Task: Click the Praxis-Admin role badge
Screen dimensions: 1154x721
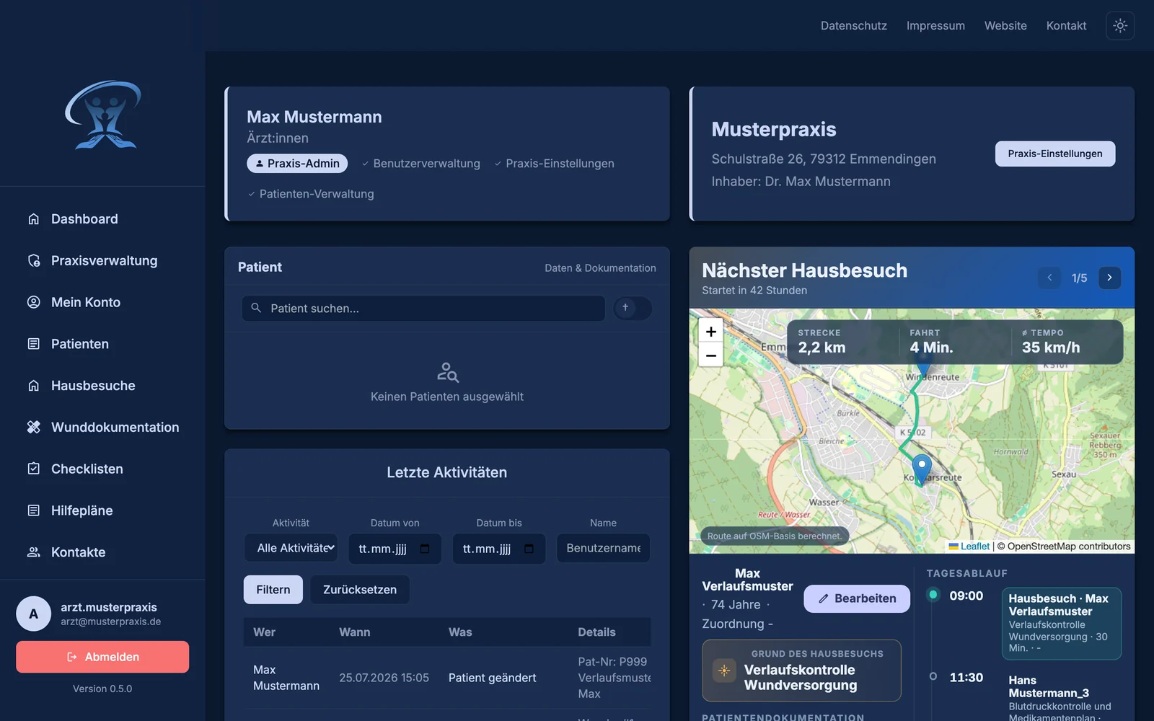Action: [297, 164]
